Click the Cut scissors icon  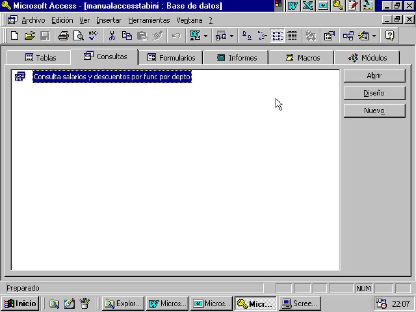(x=112, y=36)
